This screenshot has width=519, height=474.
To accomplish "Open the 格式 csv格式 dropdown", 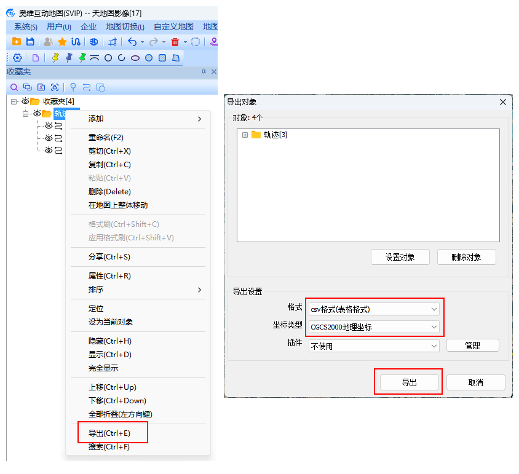I will click(374, 309).
